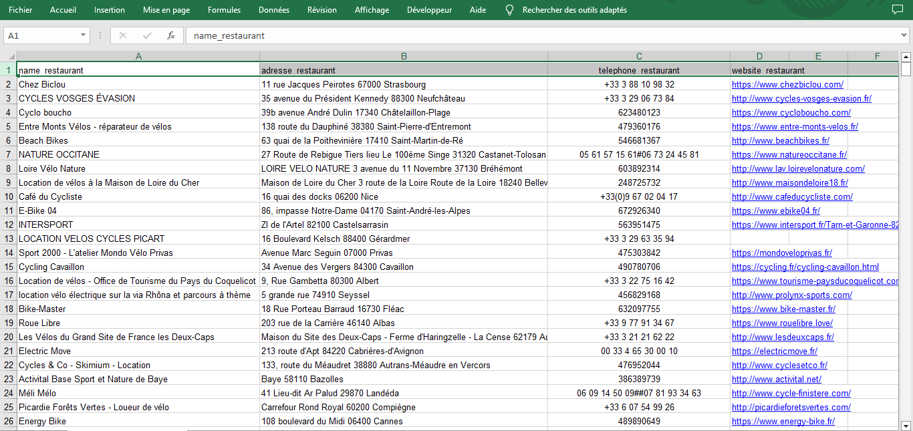913x431 pixels.
Task: Follow the picardieforetsvertes.com link
Action: click(x=791, y=408)
